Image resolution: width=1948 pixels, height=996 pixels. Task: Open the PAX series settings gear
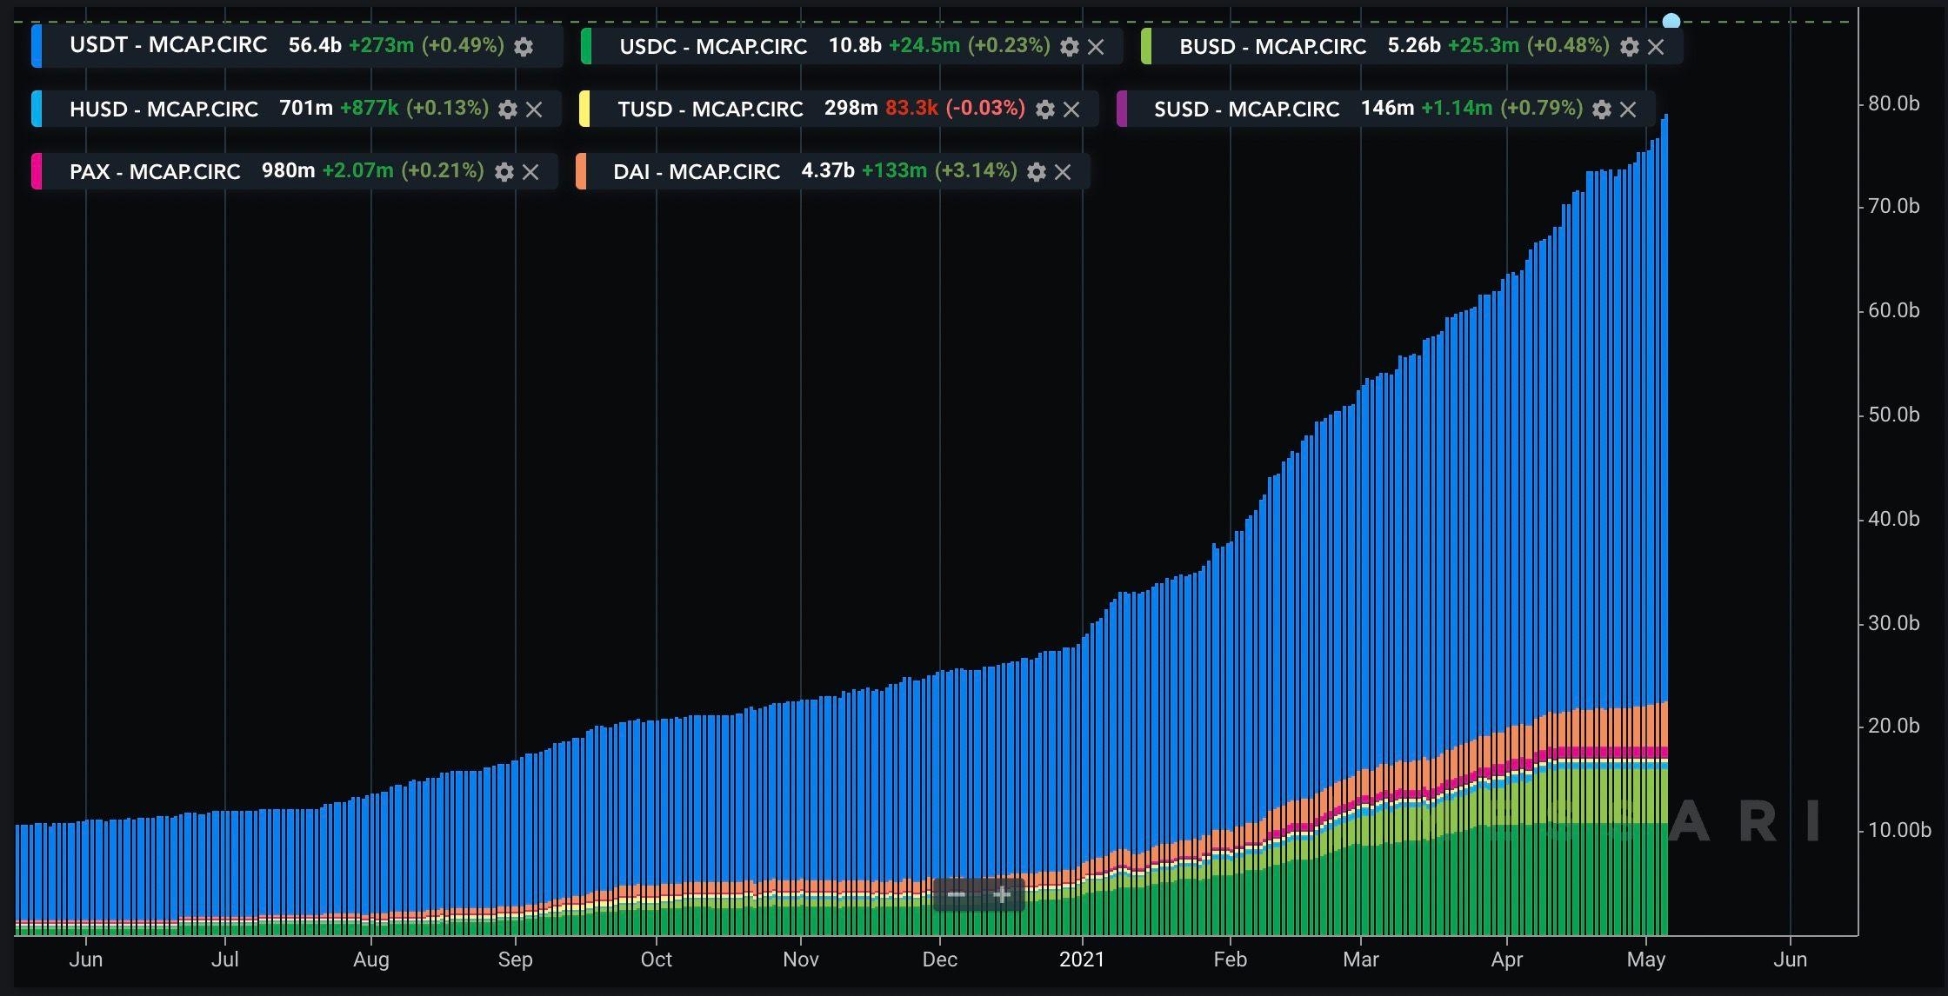tap(504, 172)
